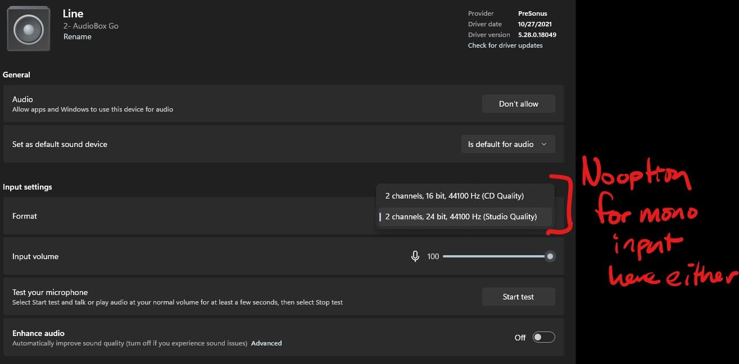Viewport: 739px width, 364px height.
Task: Click the 'Set as default sound device' label
Action: pyautogui.click(x=60, y=144)
